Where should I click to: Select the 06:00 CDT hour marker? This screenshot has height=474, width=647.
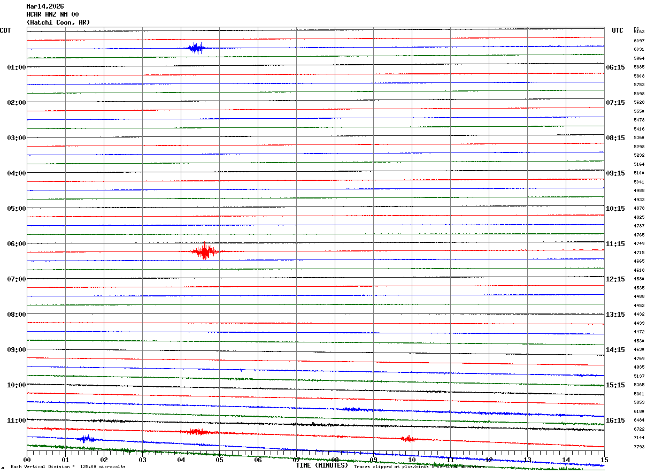(16, 244)
